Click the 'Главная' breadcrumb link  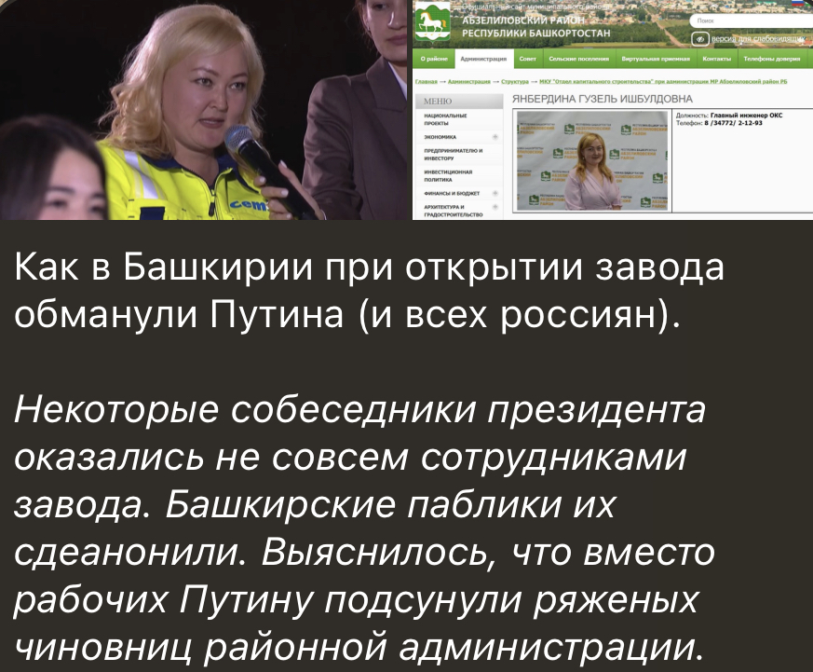[x=424, y=82]
